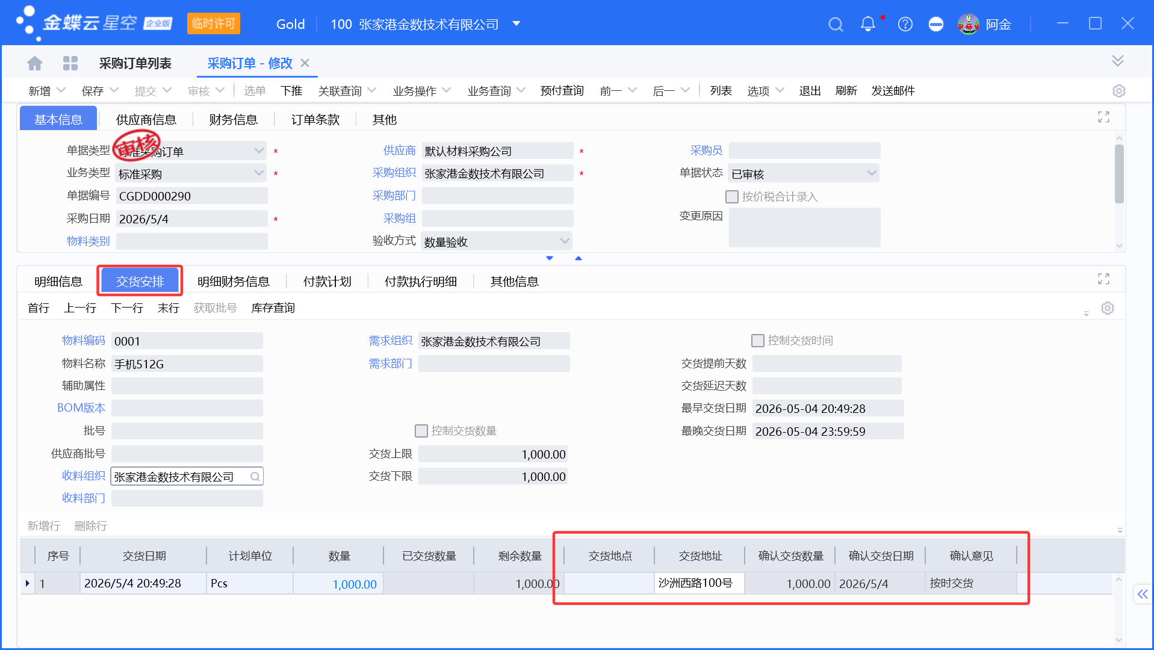The width and height of the screenshot is (1154, 650).
Task: Open company selector dropdown arrow
Action: click(x=516, y=24)
